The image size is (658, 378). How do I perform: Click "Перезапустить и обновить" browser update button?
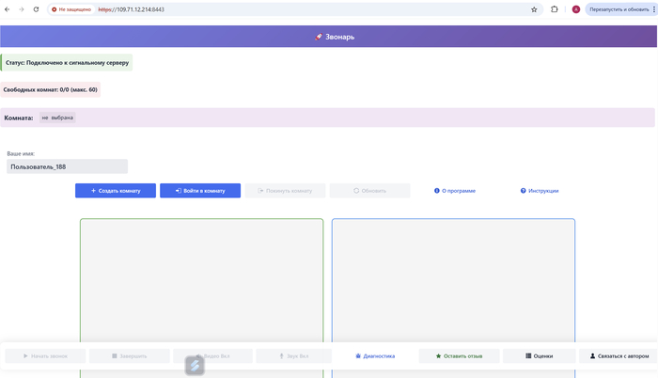(x=618, y=9)
